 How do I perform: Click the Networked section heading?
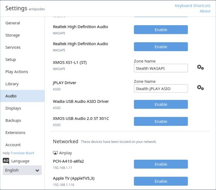pos(66,142)
